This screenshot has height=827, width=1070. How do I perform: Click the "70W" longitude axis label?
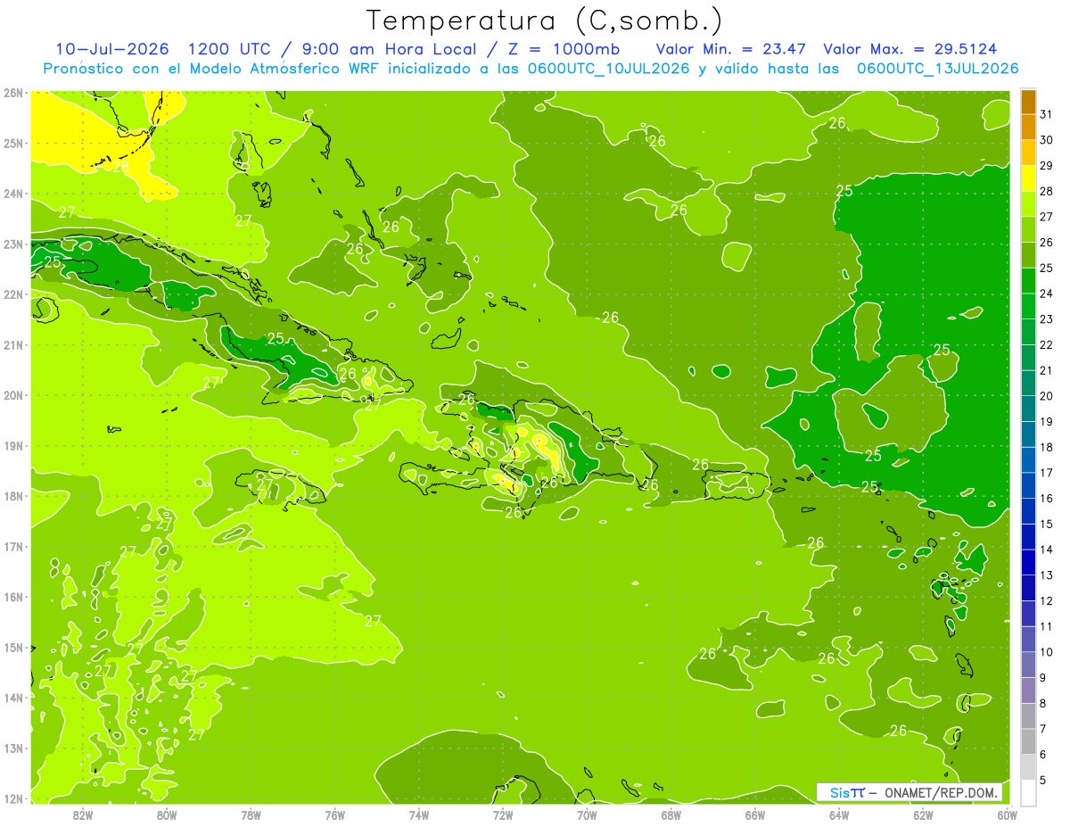(x=587, y=815)
